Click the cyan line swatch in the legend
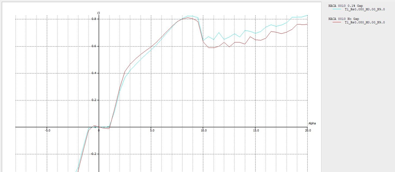This screenshot has height=172, width=395. (x=337, y=9)
